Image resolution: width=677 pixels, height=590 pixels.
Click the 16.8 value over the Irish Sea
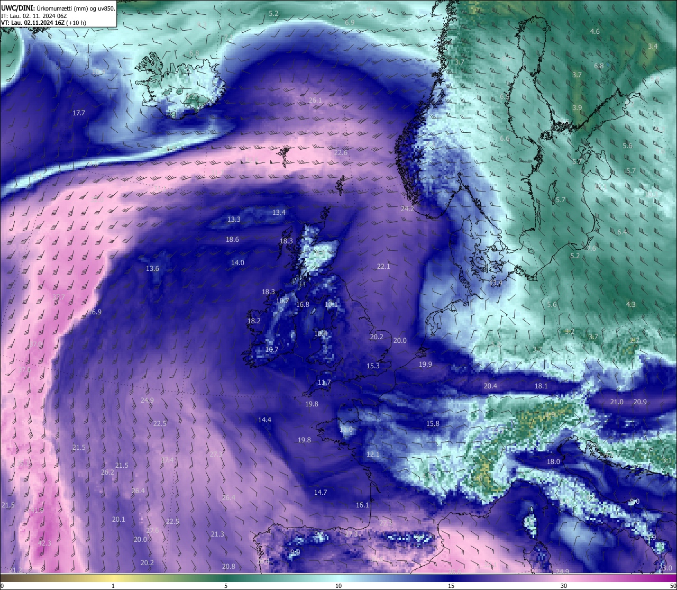coord(303,304)
